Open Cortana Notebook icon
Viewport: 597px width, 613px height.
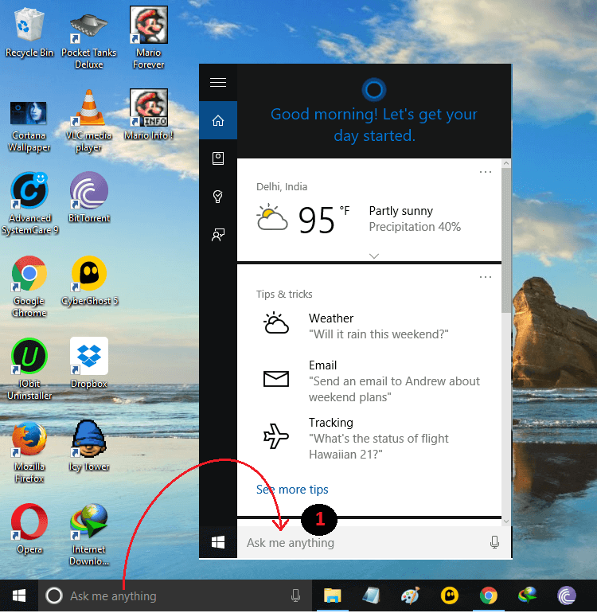click(x=218, y=158)
